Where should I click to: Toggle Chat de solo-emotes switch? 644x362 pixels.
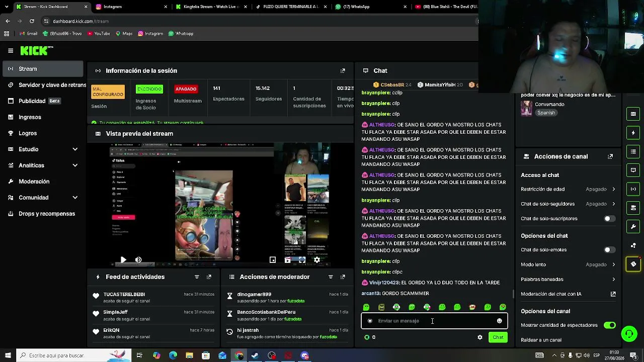point(610,250)
